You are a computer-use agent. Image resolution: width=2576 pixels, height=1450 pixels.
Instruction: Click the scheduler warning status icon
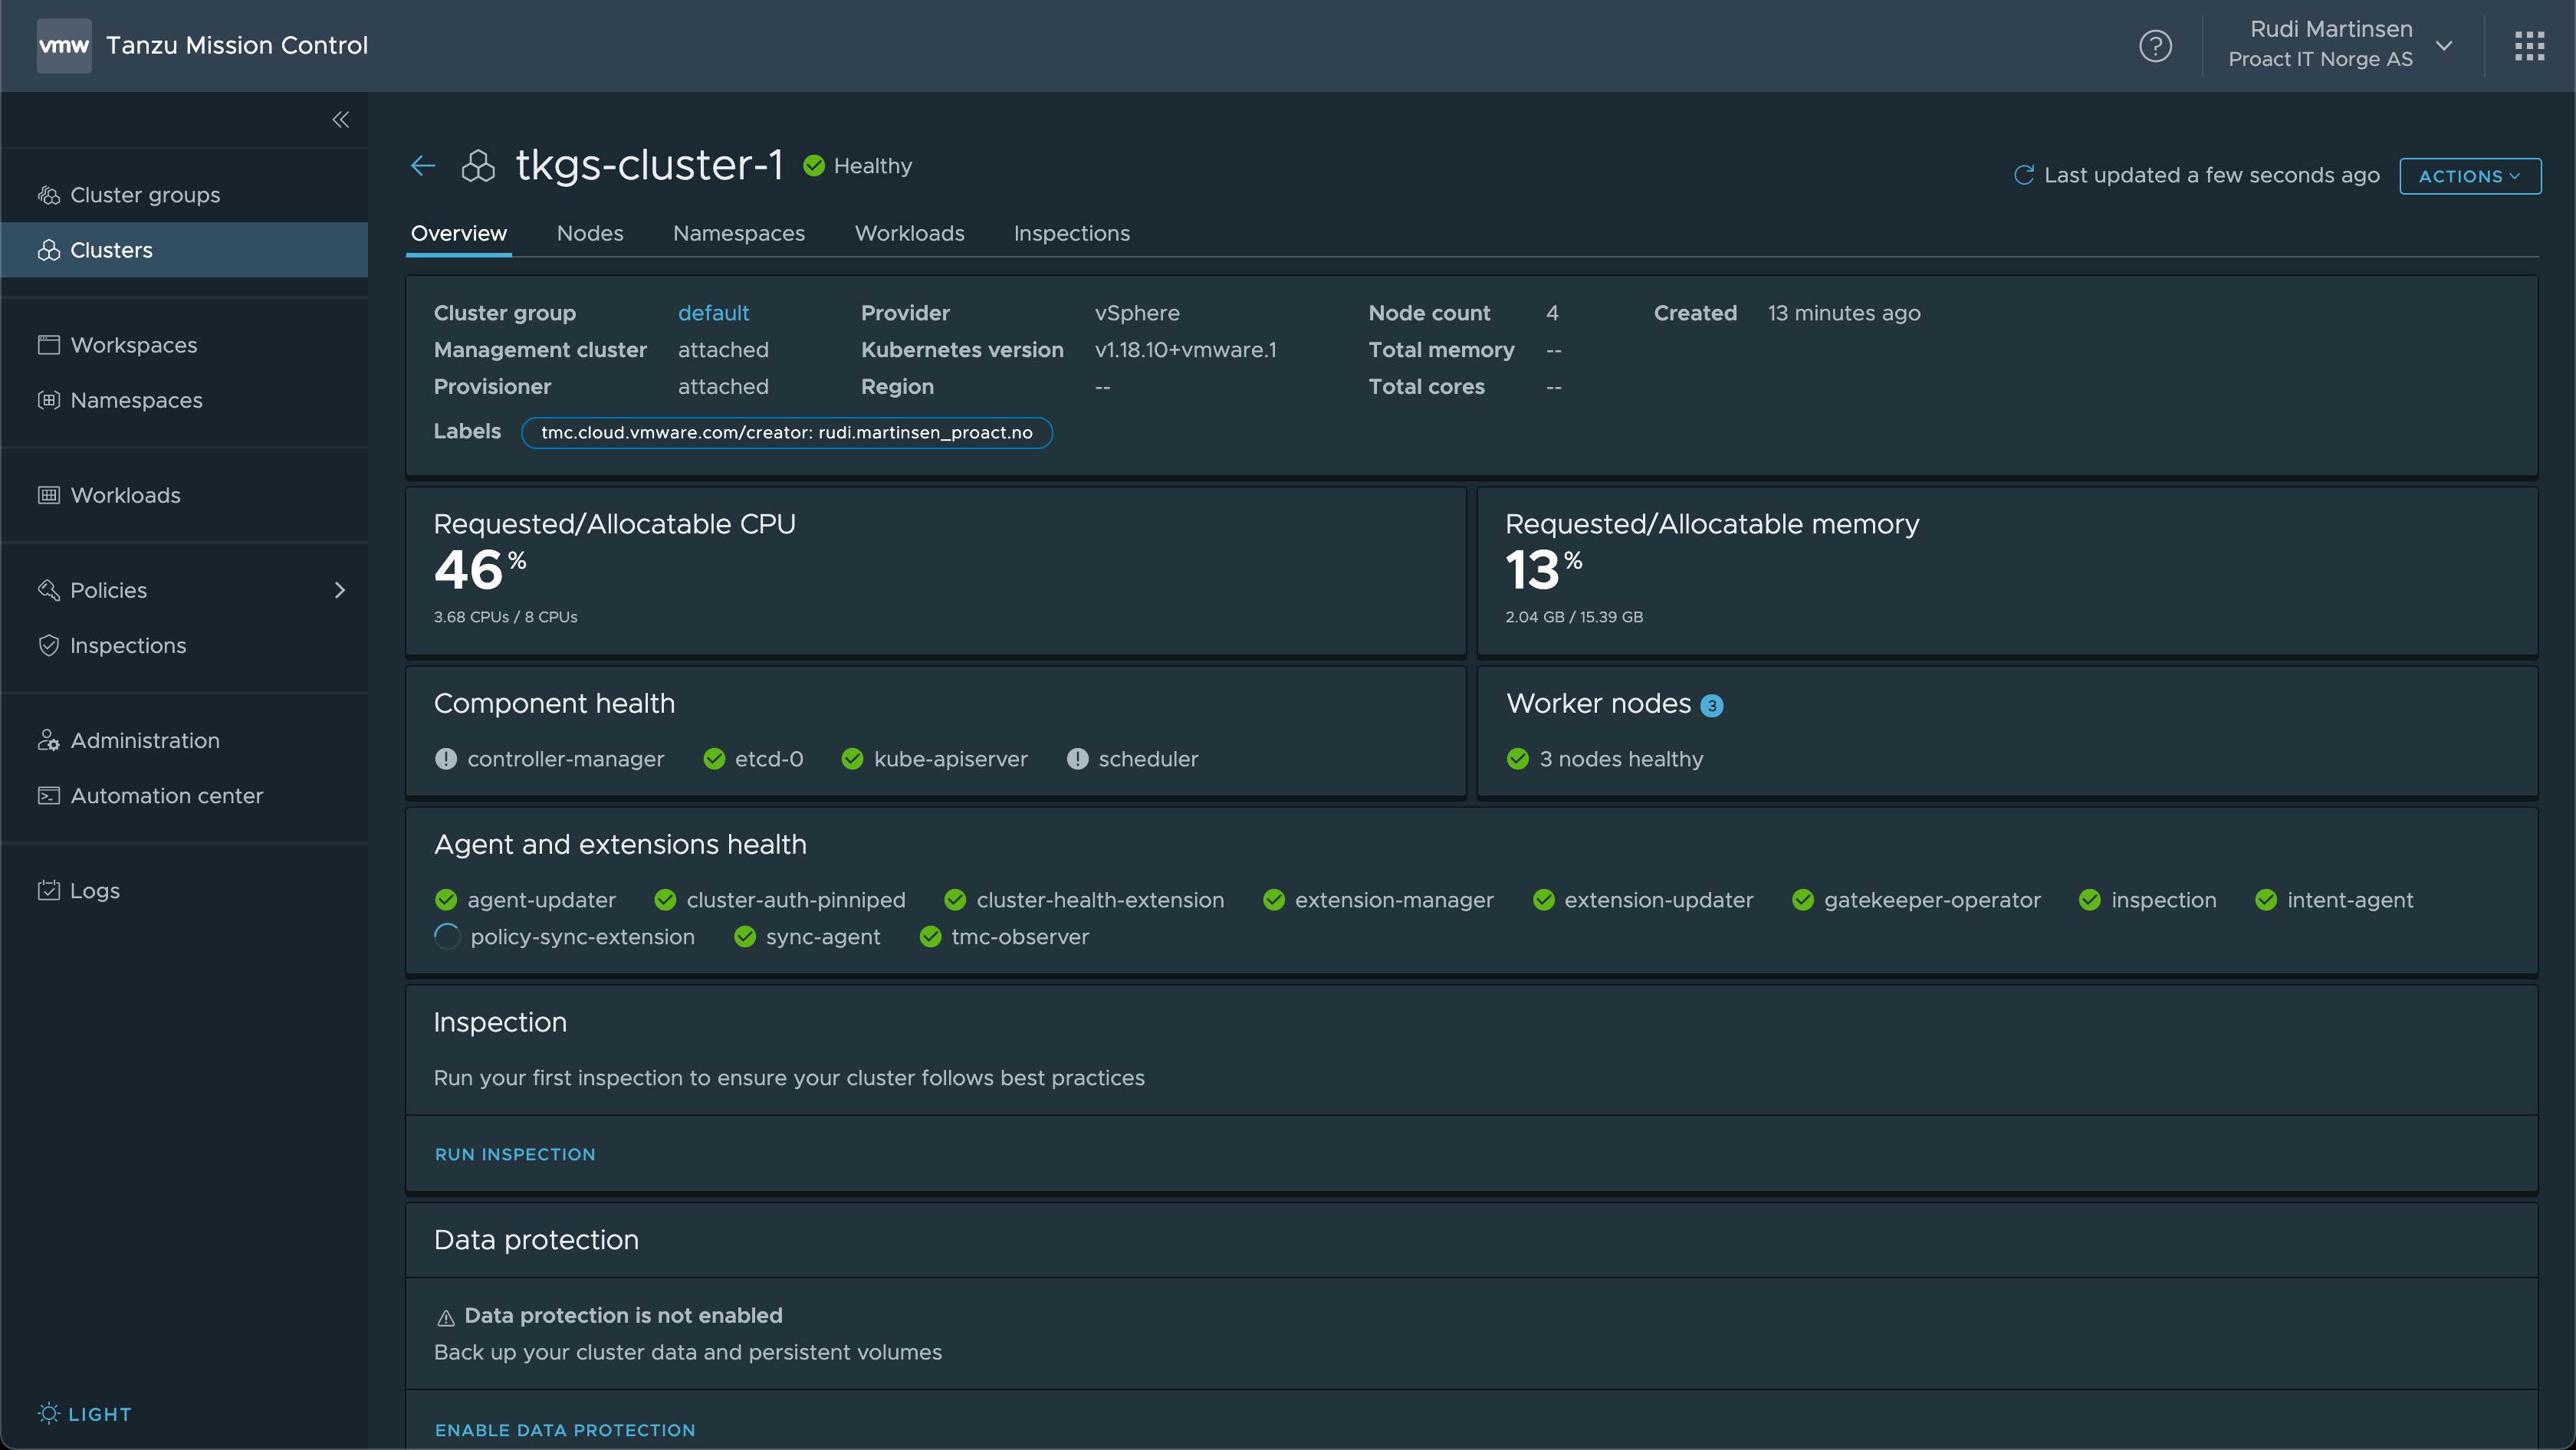1077,759
